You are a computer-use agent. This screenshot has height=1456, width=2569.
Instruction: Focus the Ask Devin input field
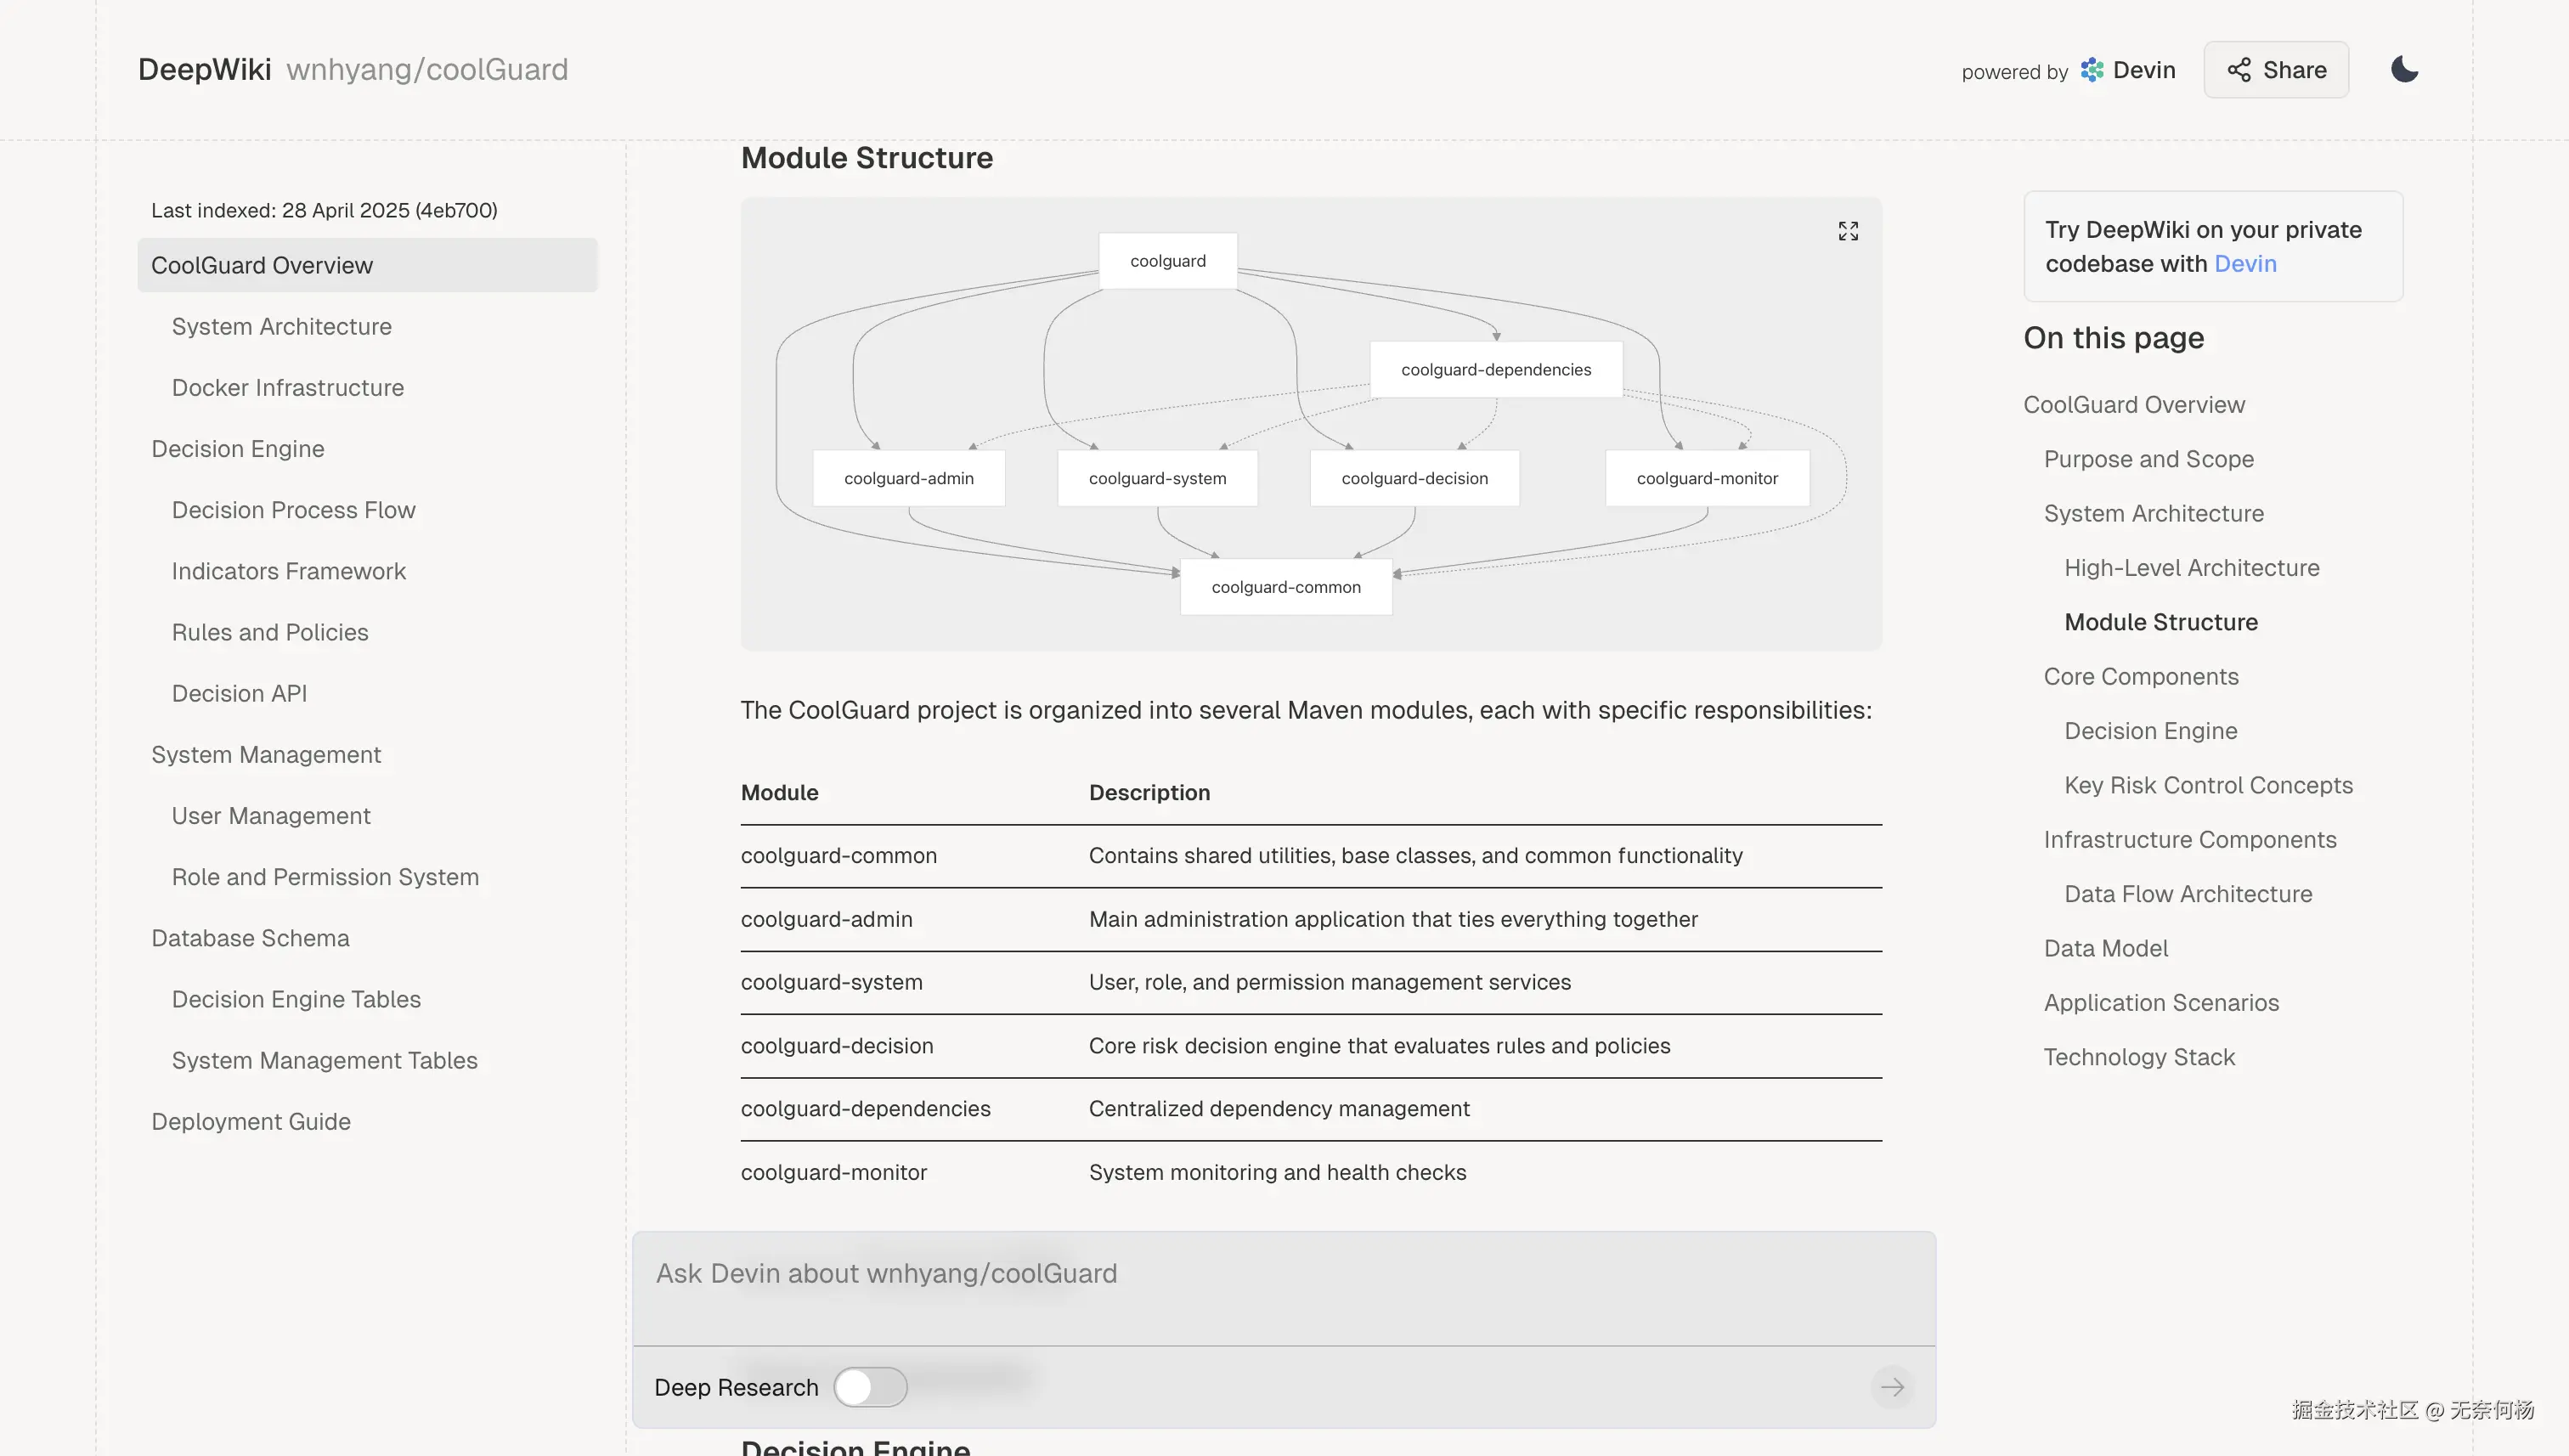[1283, 1274]
